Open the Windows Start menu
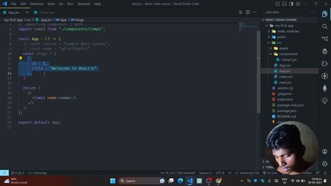Image resolution: width=331 pixels, height=186 pixels. click(x=113, y=181)
